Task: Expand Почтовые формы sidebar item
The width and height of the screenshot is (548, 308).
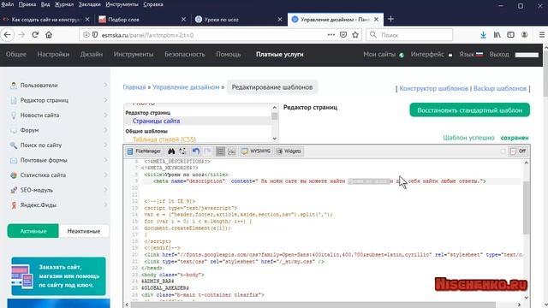Action: coord(58,160)
